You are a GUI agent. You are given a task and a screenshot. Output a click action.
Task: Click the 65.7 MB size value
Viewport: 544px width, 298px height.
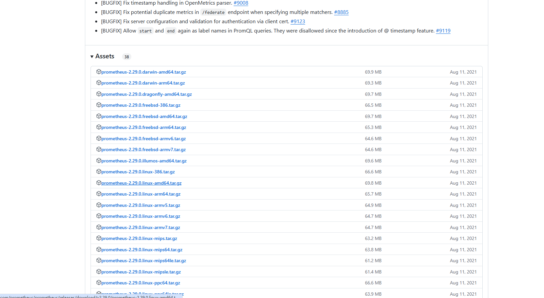tap(373, 194)
